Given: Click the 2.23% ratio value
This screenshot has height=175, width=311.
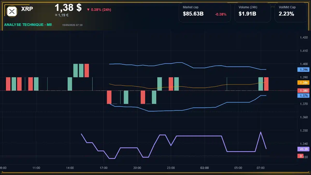Looking at the screenshot, I should (x=286, y=14).
